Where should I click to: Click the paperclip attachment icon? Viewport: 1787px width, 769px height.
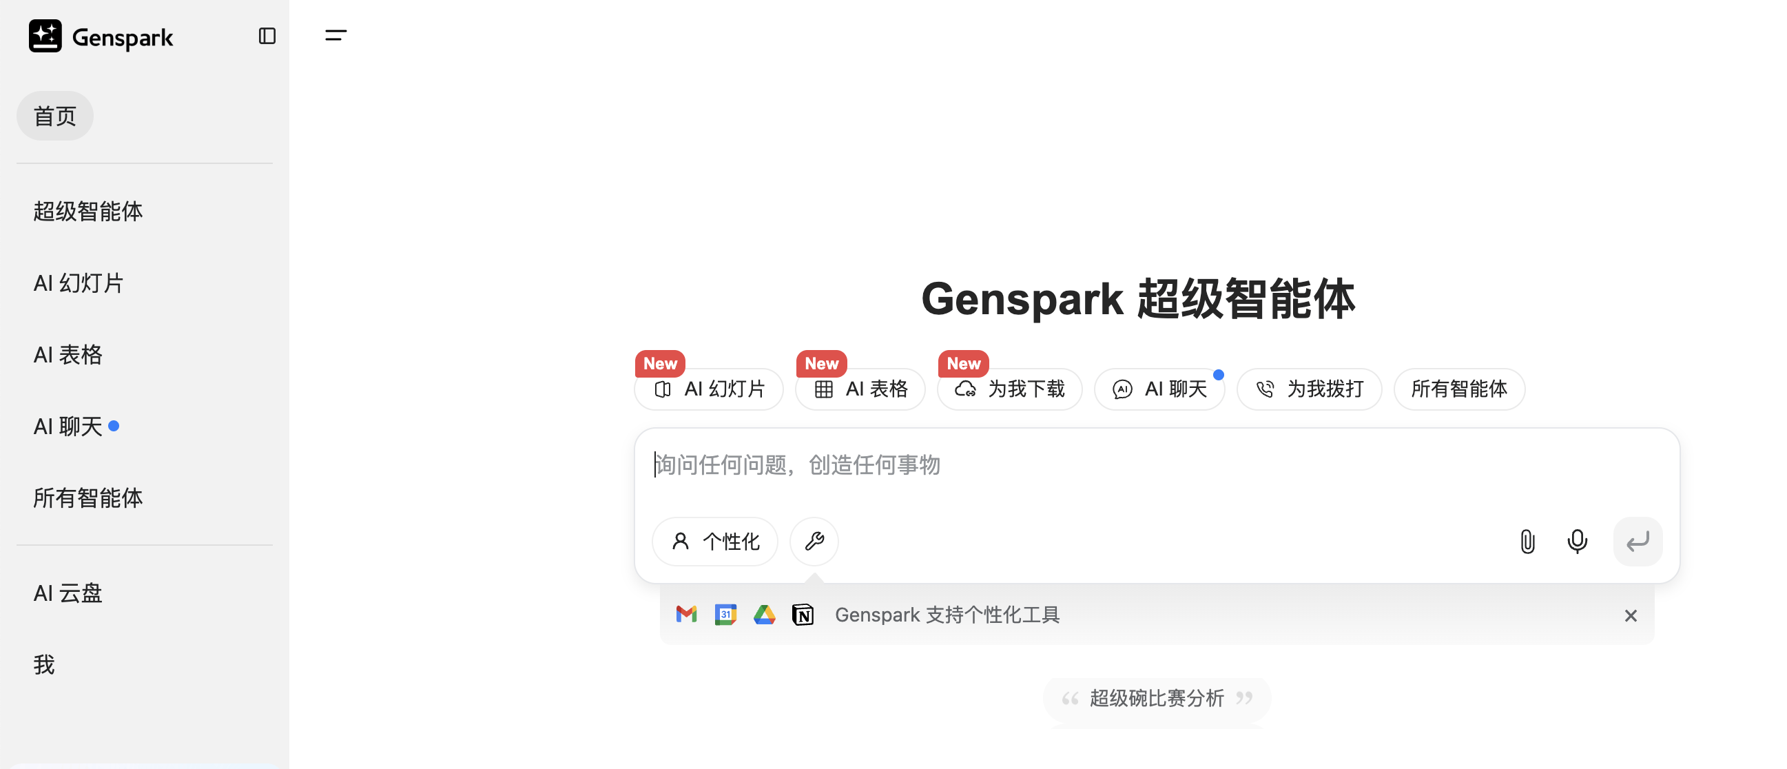tap(1527, 542)
